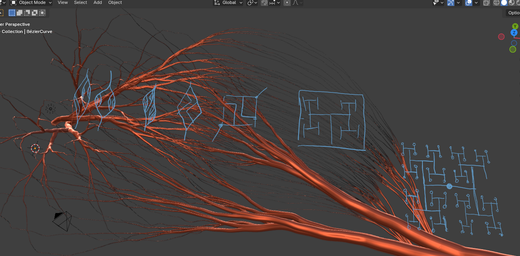Open Global transform orientation dropdown
This screenshot has width=520, height=256.
[229, 3]
